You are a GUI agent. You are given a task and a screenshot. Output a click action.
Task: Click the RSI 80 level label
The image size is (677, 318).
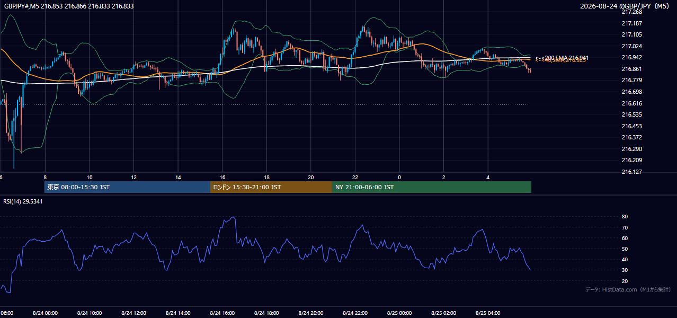[x=625, y=217]
